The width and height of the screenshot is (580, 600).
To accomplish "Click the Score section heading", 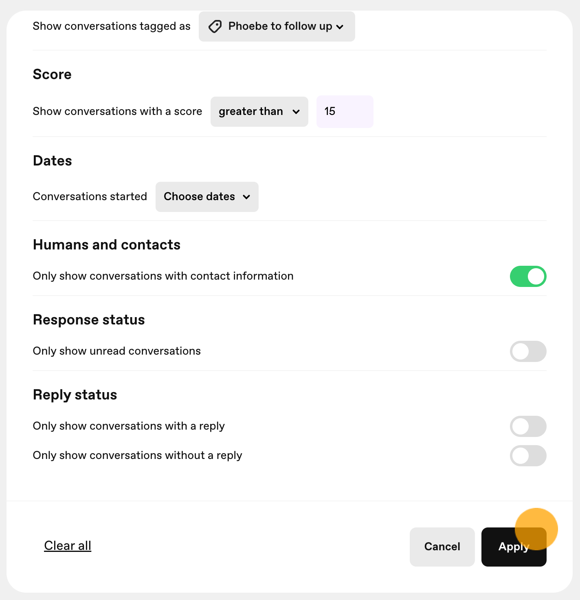I will 52,75.
